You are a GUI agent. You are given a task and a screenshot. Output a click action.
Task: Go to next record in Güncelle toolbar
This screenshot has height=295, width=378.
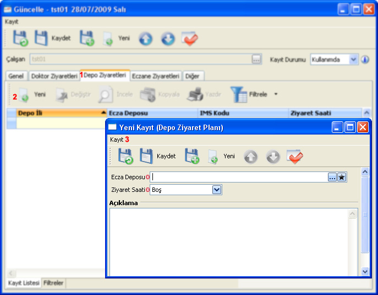[168, 39]
